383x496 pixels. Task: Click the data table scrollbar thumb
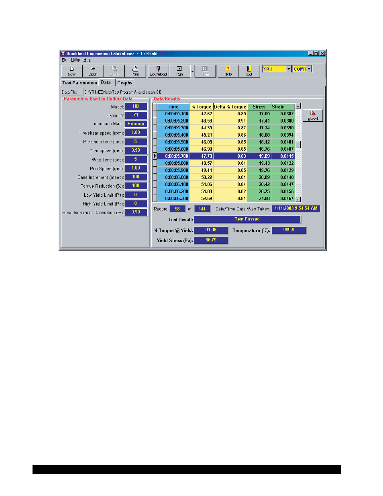298,145
